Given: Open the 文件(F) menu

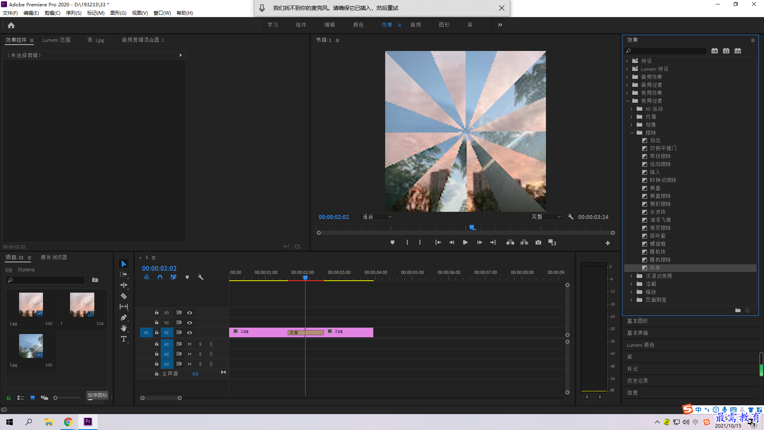Looking at the screenshot, I should 10,13.
